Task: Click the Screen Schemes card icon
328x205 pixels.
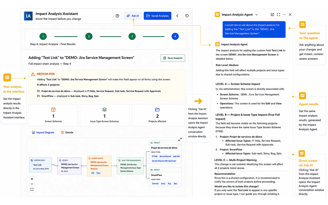Action: pyautogui.click(x=53, y=110)
